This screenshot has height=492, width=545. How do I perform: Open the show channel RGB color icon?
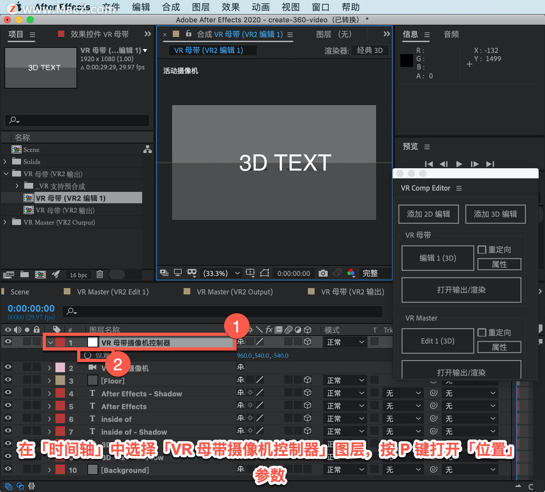(351, 273)
